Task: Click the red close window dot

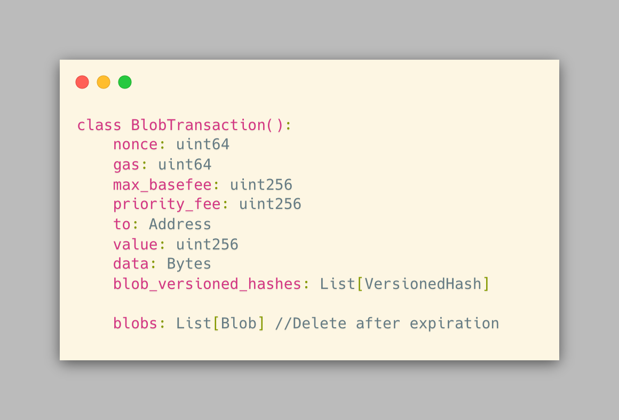Action: [82, 82]
